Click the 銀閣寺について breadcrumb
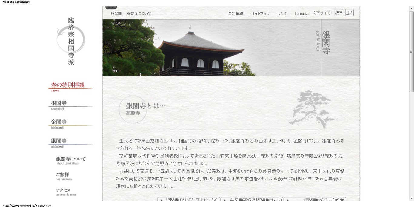The width and height of the screenshot is (414, 207). click(x=139, y=14)
